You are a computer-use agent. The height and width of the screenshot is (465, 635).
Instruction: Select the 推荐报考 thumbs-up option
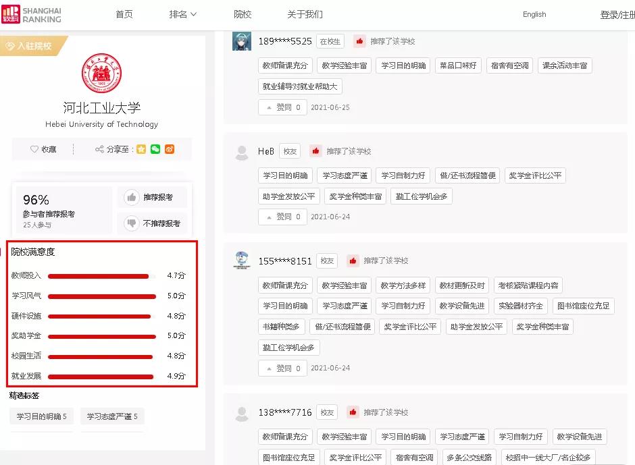click(x=152, y=197)
